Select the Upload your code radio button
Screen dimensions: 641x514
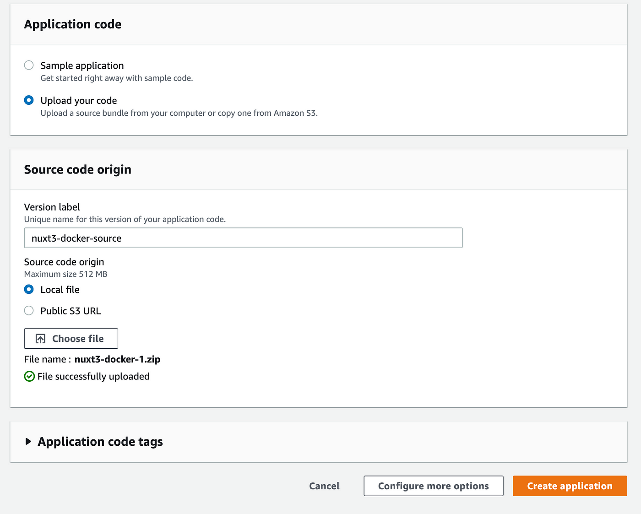click(x=29, y=100)
